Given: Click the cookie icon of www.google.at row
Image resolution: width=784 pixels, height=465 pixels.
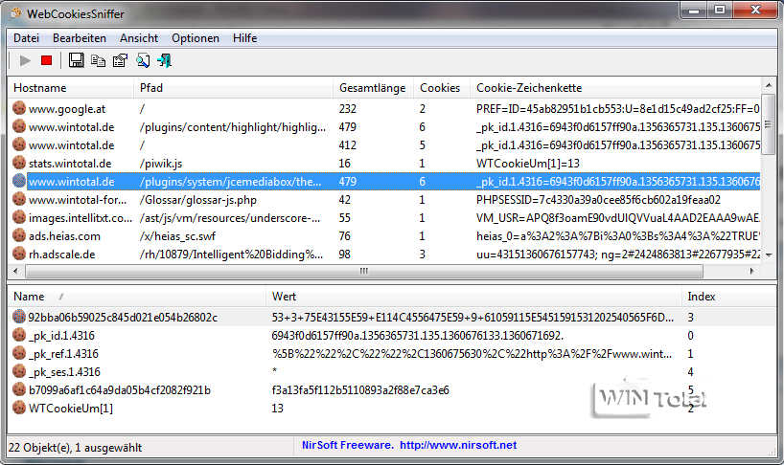Looking at the screenshot, I should tap(19, 108).
